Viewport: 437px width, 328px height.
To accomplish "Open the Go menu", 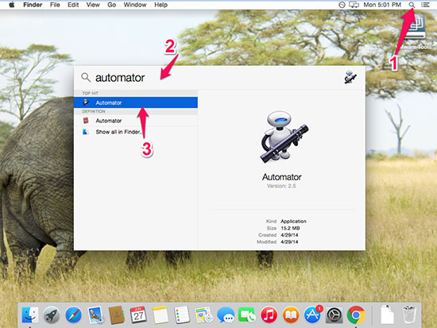I will pos(111,5).
